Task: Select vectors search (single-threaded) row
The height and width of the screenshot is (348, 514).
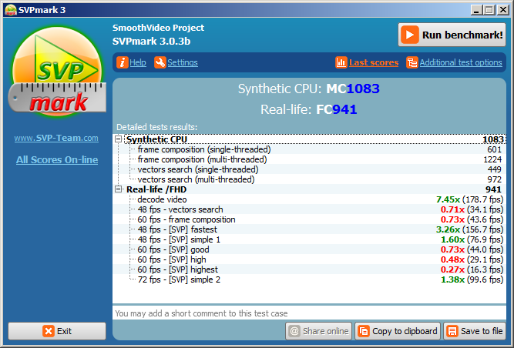Action: point(309,169)
